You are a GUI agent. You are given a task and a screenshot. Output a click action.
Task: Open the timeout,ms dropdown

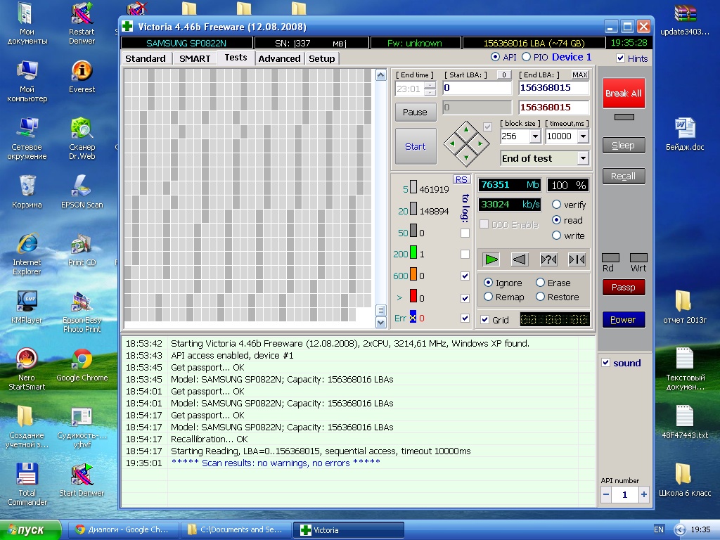[583, 136]
